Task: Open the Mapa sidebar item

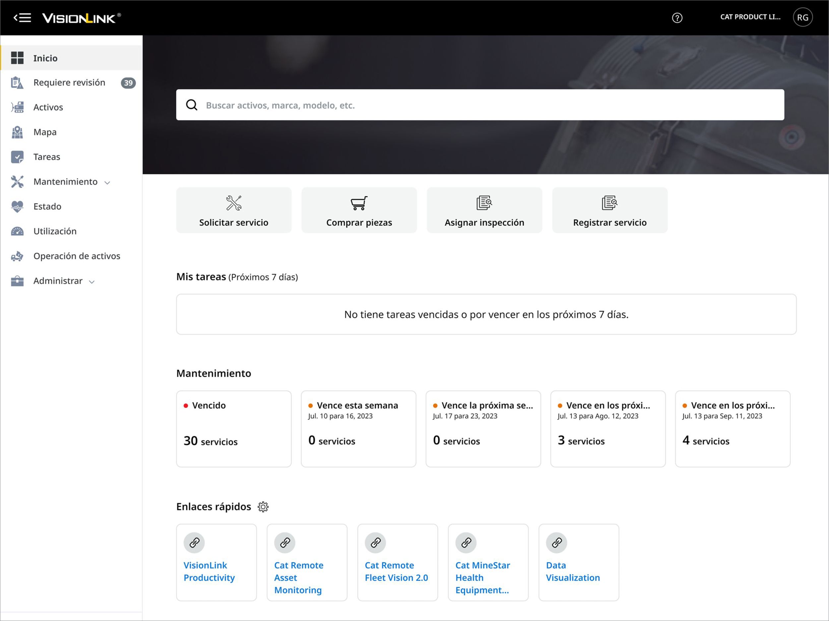Action: (45, 132)
